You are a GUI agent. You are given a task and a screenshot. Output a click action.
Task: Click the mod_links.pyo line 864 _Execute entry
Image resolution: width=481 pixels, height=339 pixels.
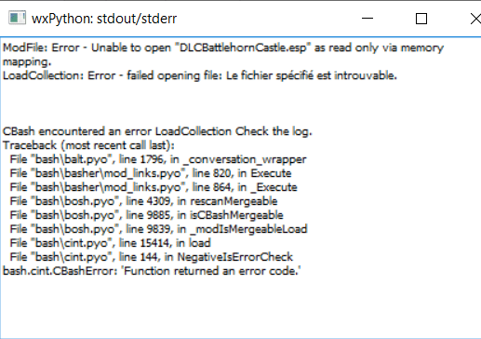[x=154, y=187]
